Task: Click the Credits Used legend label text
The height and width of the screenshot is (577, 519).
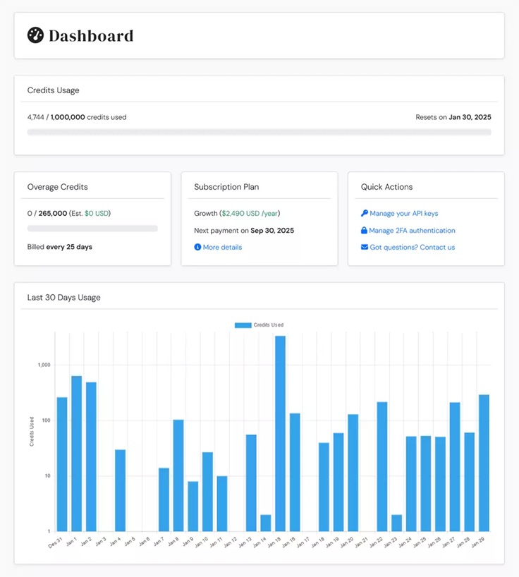Action: 269,325
